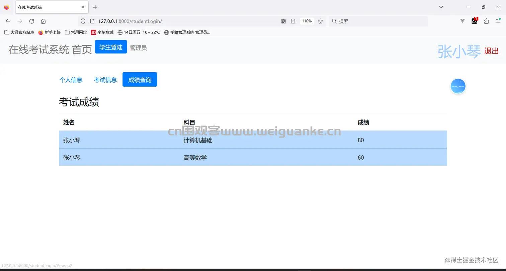Switch to the 考试信息 tab
This screenshot has height=271, width=506.
(105, 80)
